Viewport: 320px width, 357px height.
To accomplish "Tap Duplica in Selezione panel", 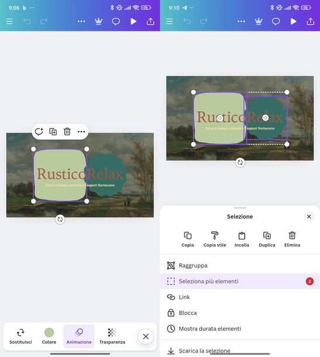I will click(267, 239).
